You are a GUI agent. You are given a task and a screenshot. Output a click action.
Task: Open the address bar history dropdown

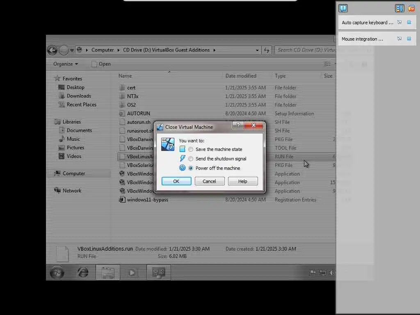pyautogui.click(x=257, y=50)
